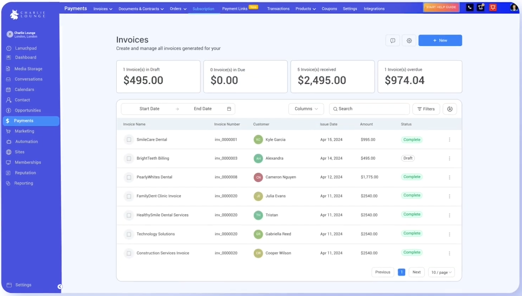522x296 pixels.
Task: Check the HealthySmile Dental Services checkbox
Action: click(x=129, y=215)
